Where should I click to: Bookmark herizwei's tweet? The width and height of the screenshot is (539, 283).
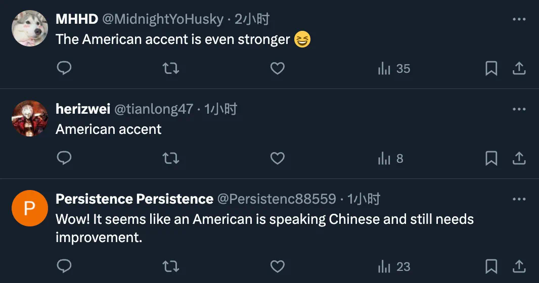(491, 158)
